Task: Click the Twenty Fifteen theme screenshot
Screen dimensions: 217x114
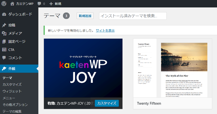Action: [173, 68]
